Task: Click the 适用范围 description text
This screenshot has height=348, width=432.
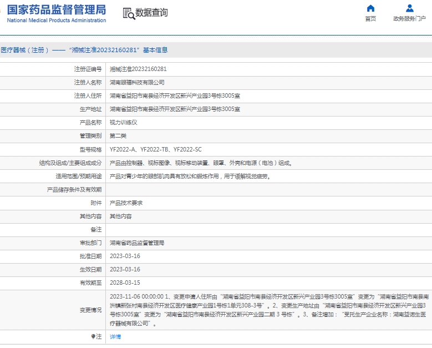Action: pyautogui.click(x=191, y=176)
